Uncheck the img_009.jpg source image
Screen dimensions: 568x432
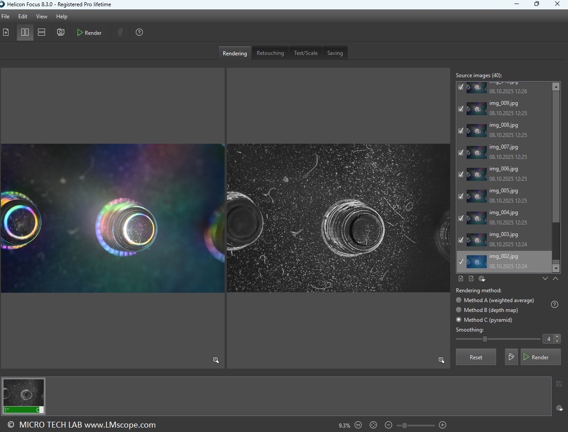click(461, 108)
